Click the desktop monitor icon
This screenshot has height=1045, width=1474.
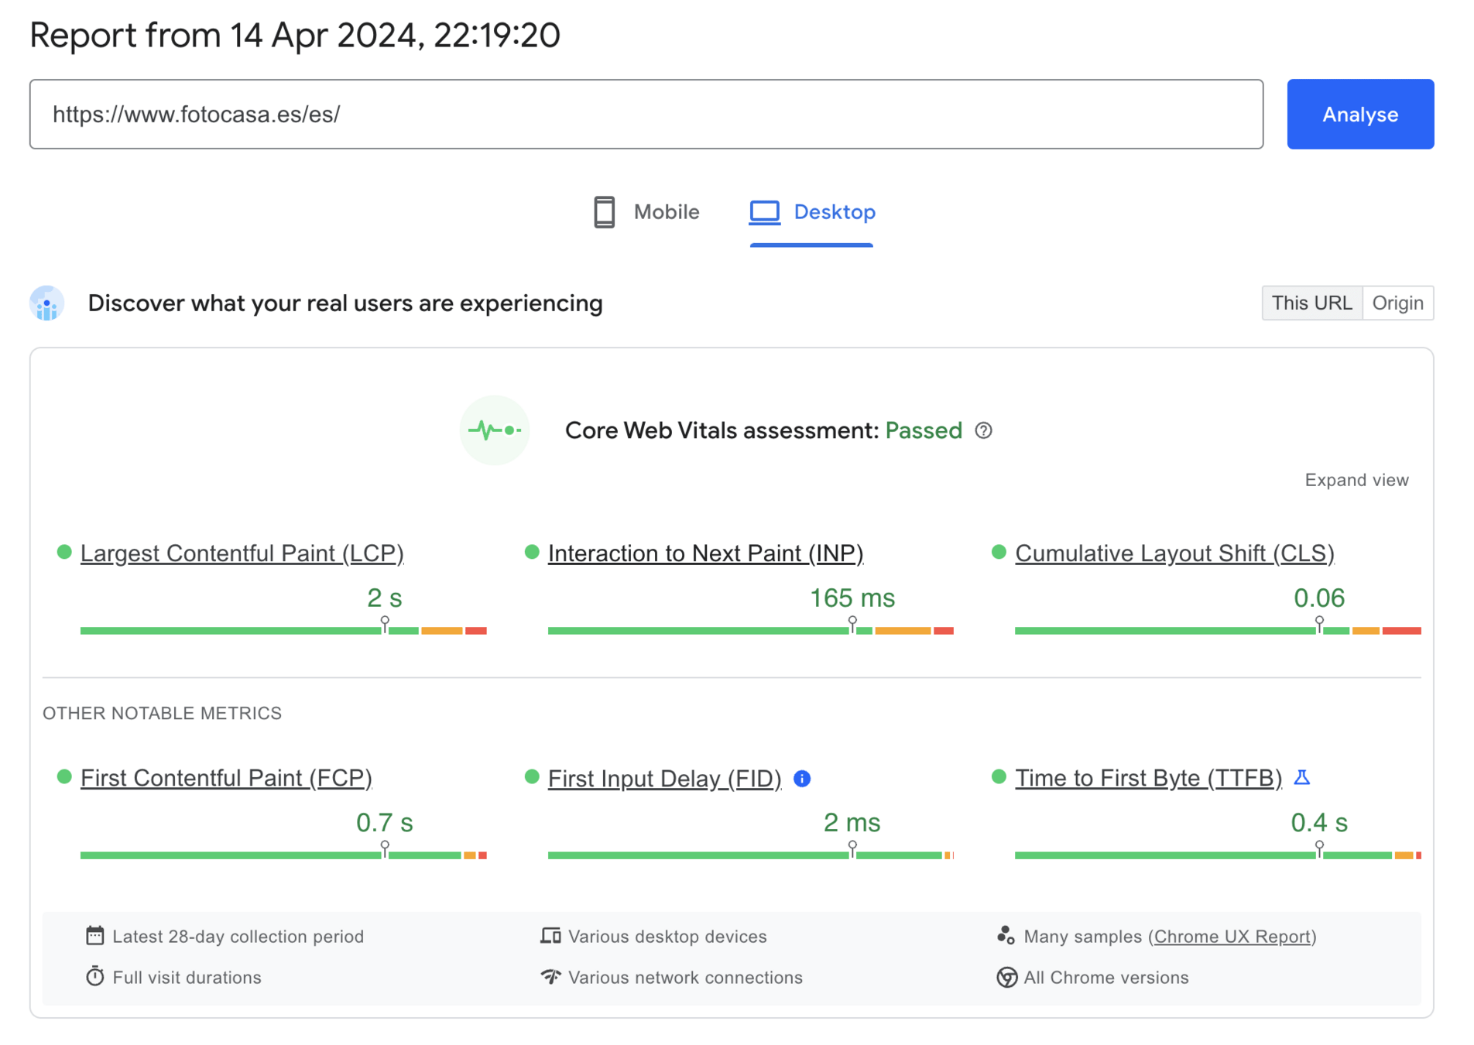(x=764, y=212)
